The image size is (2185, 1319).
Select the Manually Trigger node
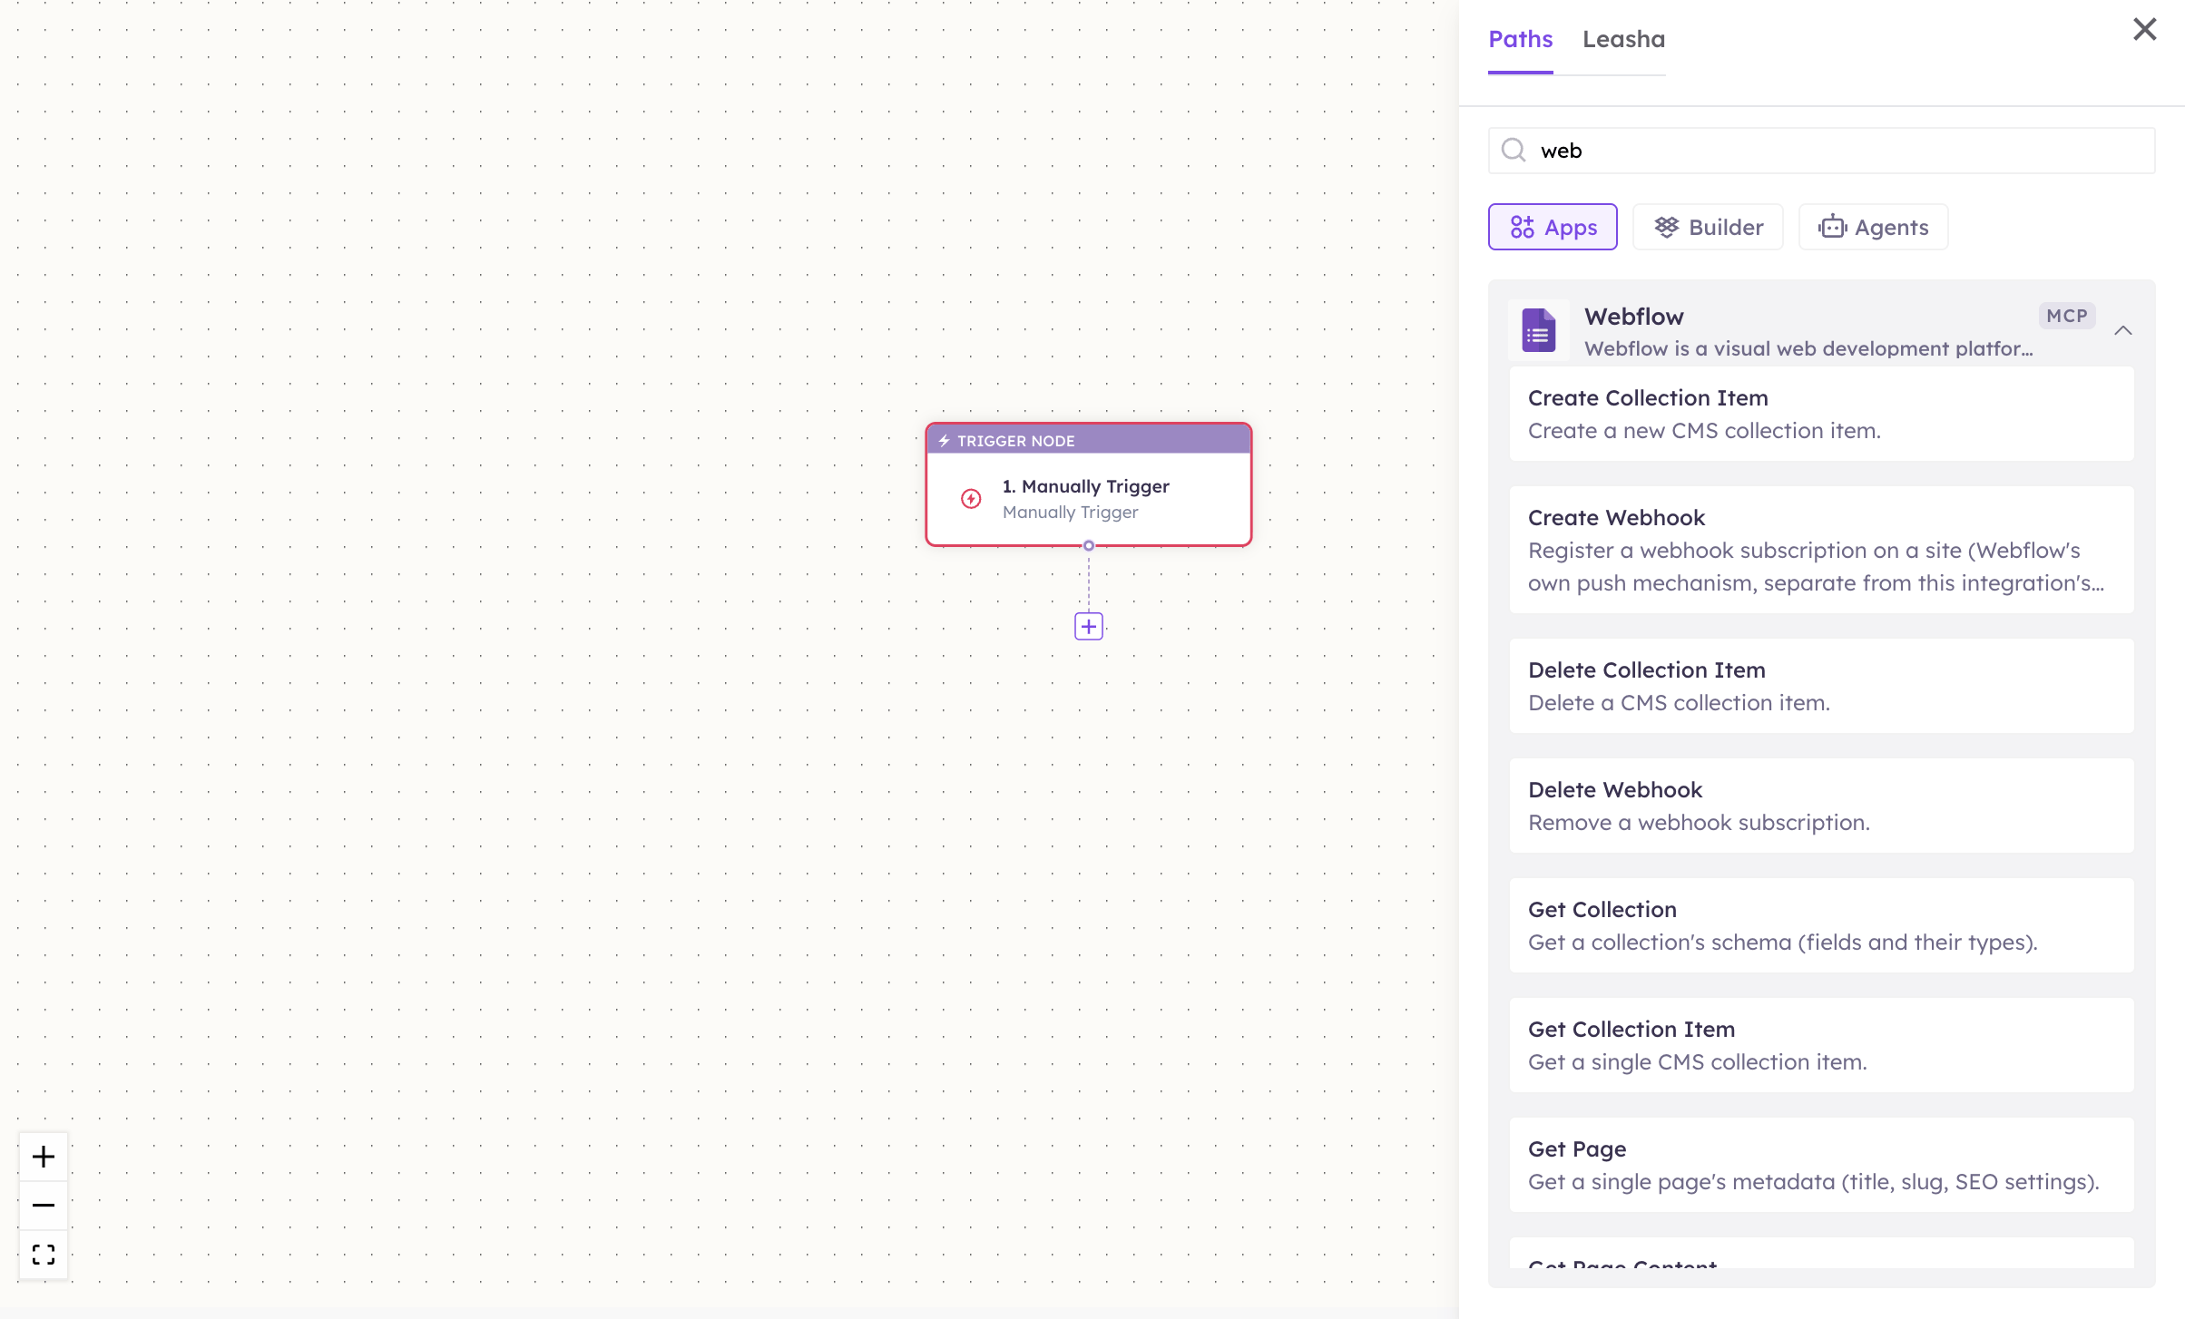click(1089, 485)
